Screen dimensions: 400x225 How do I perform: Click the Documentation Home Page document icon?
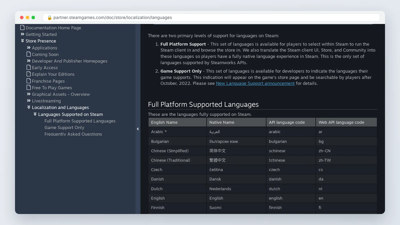click(x=22, y=27)
